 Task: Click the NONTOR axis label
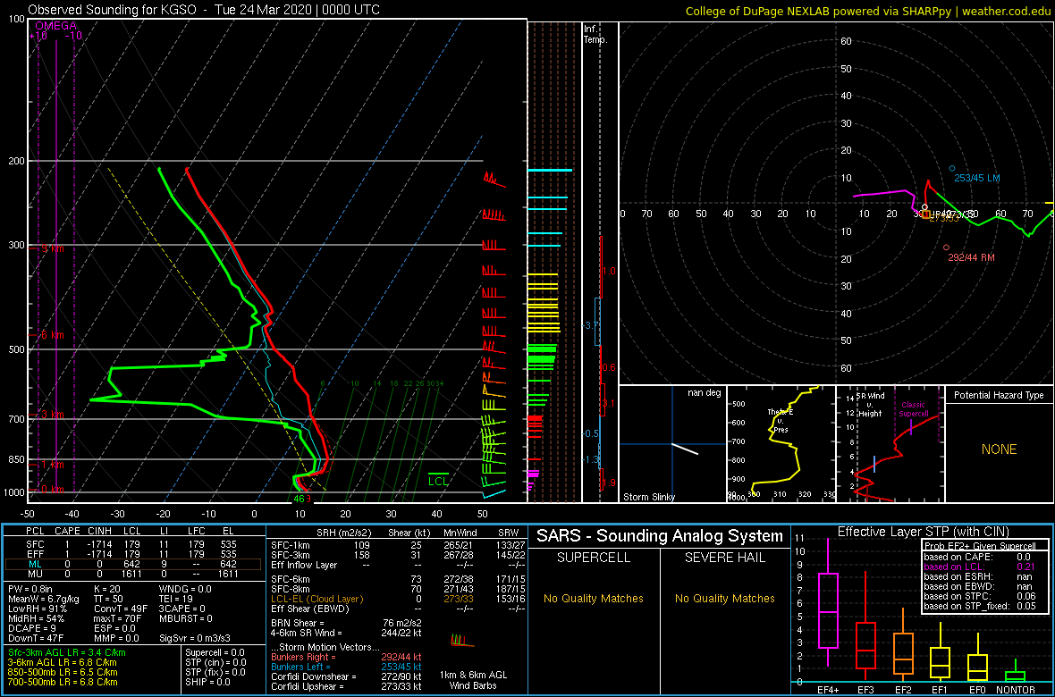tap(1017, 690)
